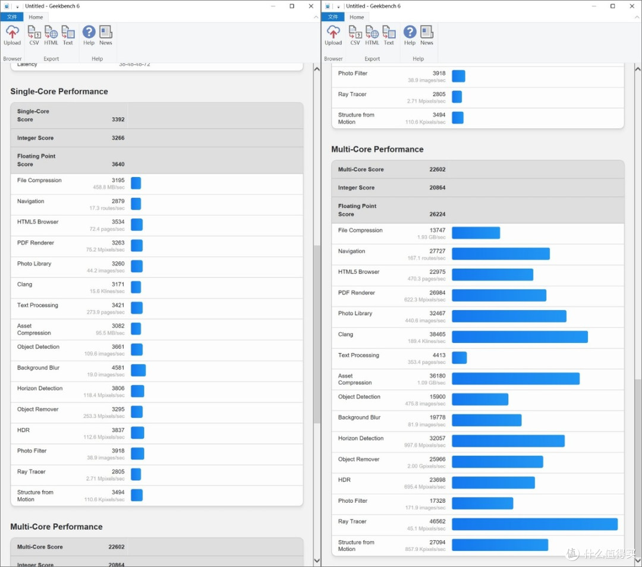Select Home tab in left window
Screen dimensions: 642x567
pos(36,17)
